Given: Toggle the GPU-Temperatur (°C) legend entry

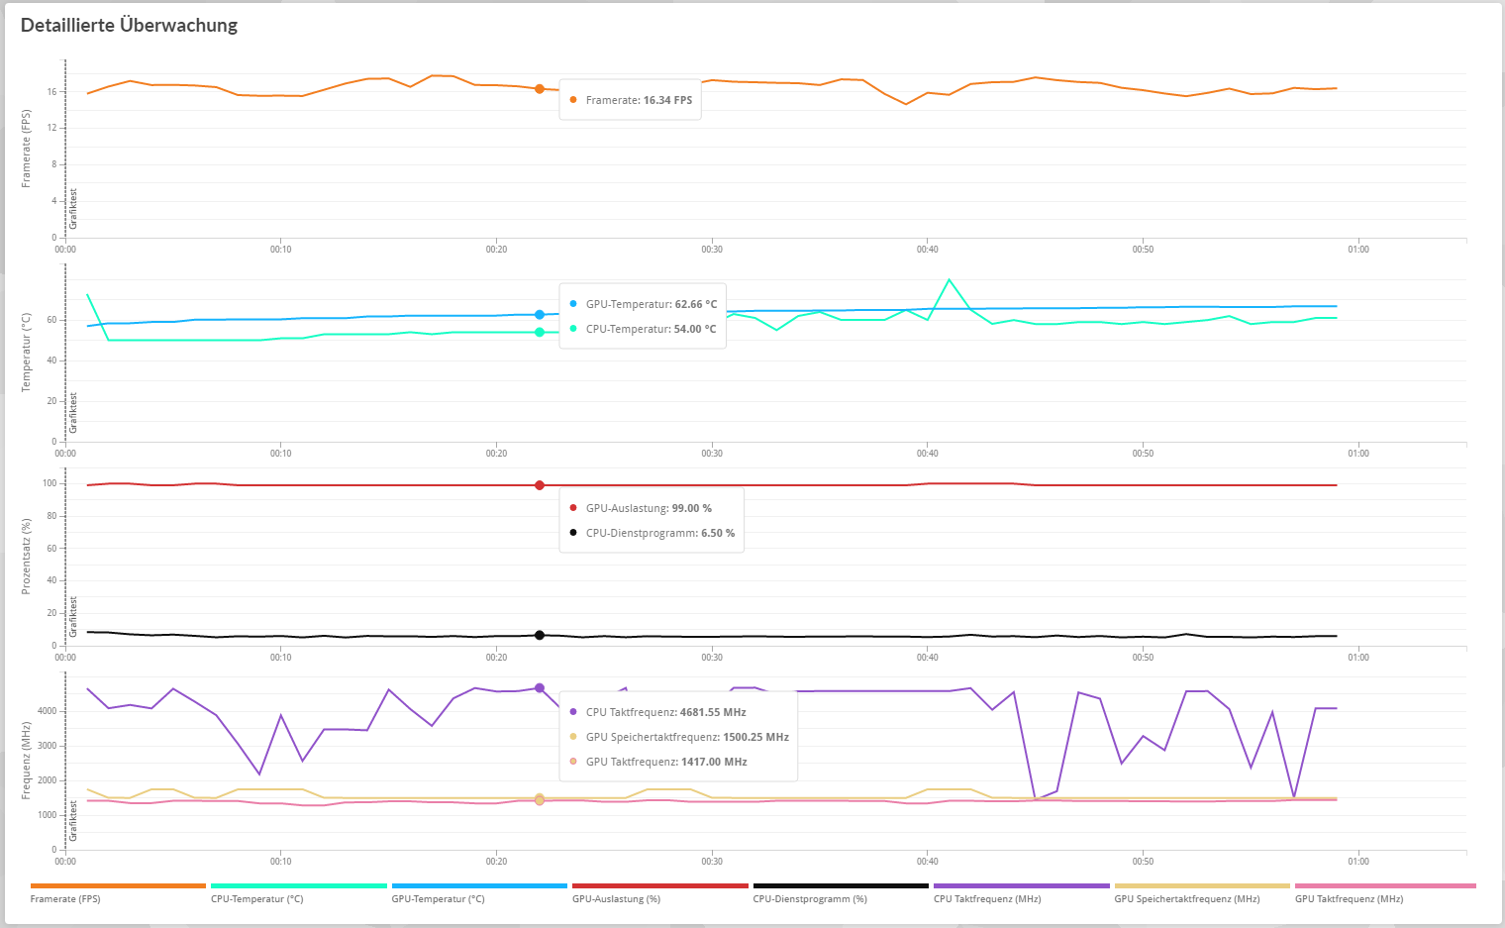Looking at the screenshot, I should (x=479, y=893).
